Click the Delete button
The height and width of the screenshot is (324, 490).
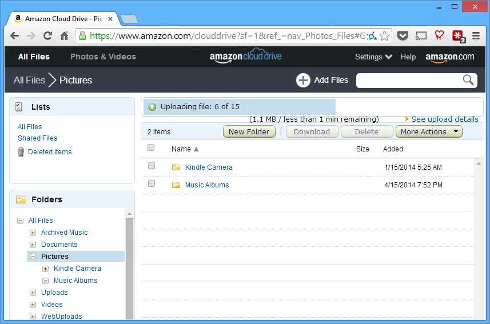tap(366, 131)
